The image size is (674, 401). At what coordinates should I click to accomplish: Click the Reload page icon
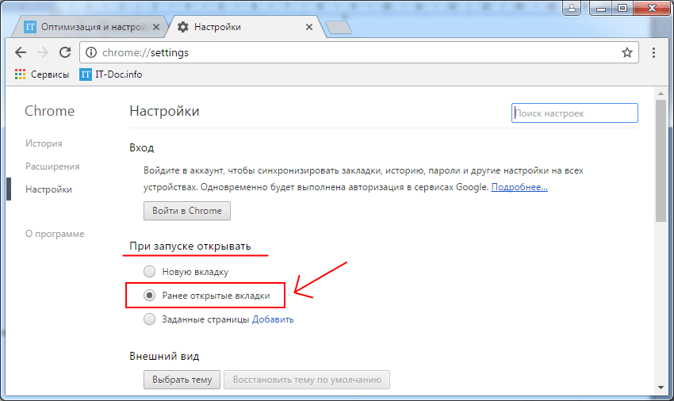(x=65, y=53)
